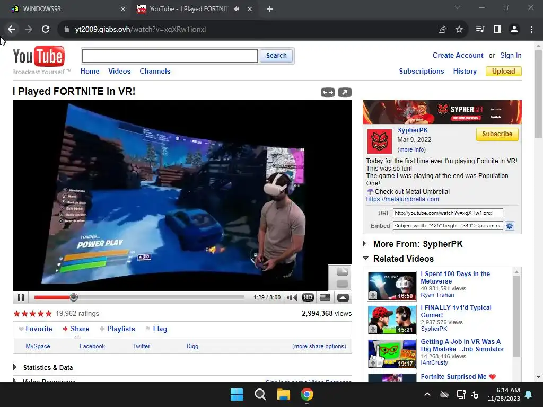Image resolution: width=543 pixels, height=407 pixels.
Task: Reload the page in Chrome
Action: (46, 30)
